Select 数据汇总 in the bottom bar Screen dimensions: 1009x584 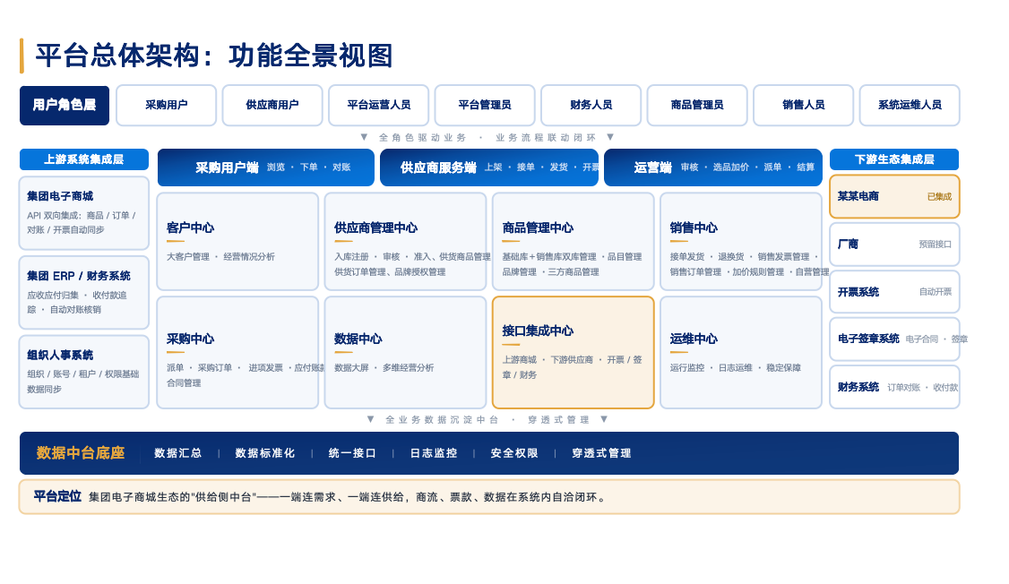(x=178, y=453)
